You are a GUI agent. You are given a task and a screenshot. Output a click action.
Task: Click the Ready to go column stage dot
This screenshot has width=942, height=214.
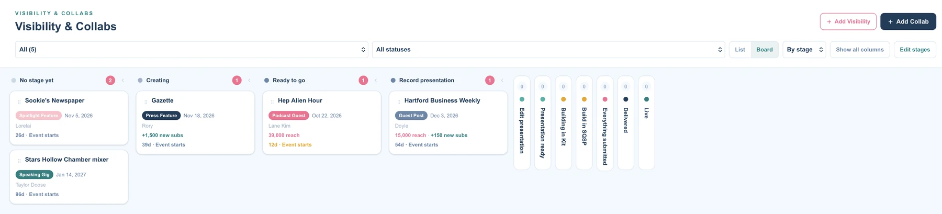point(266,81)
